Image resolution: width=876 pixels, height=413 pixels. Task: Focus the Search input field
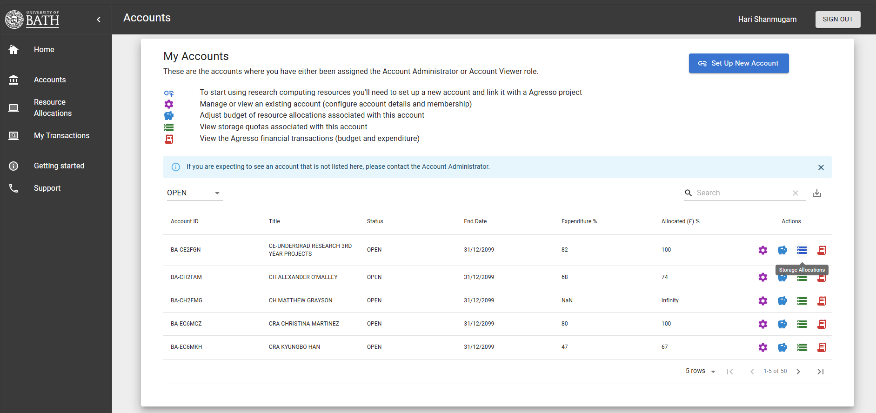tap(742, 193)
